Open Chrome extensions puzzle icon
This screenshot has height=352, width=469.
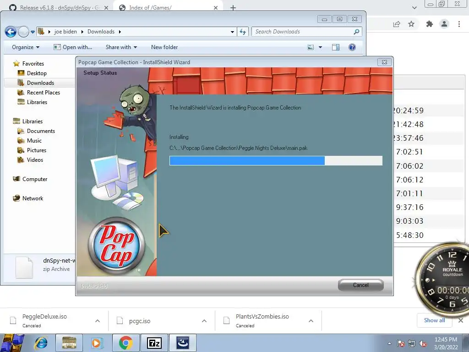pos(430,24)
